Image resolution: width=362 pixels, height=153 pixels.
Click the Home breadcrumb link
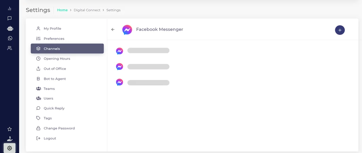pos(62,10)
